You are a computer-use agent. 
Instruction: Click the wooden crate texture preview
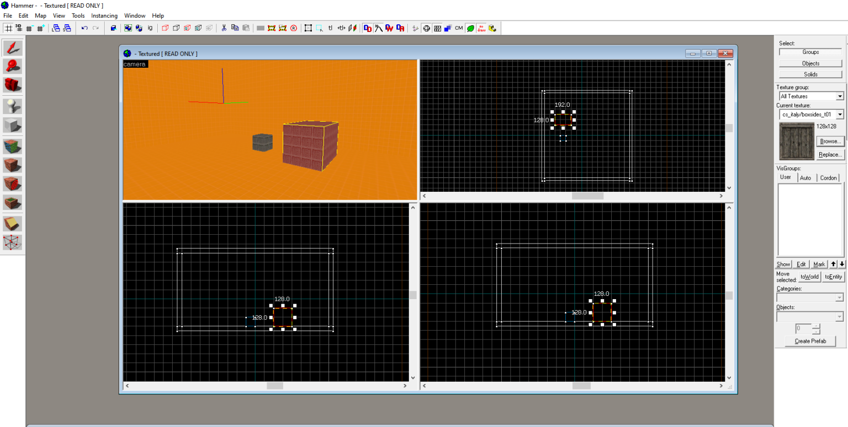[x=797, y=141]
